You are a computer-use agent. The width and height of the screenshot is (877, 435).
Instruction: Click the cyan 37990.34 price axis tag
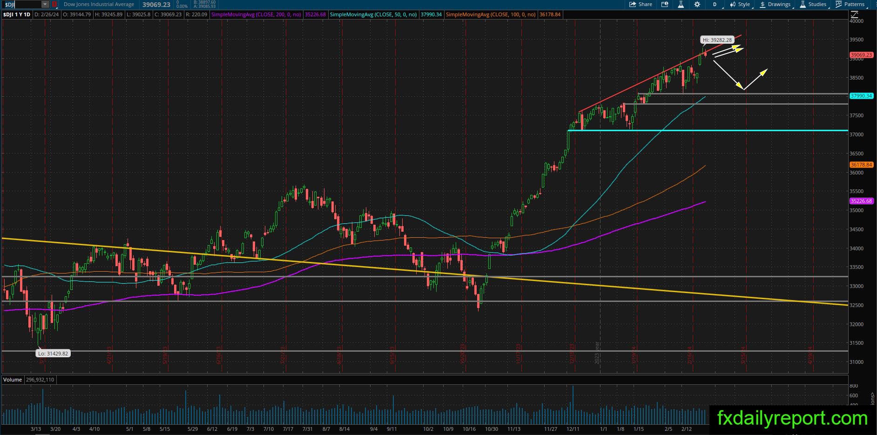pyautogui.click(x=861, y=96)
